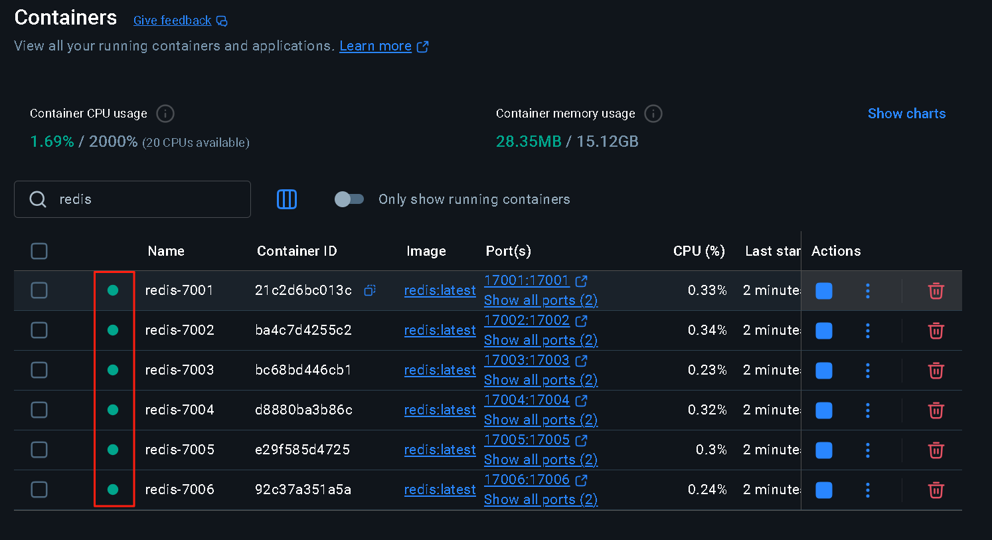Sort by the CPU (%) column header

(x=699, y=251)
